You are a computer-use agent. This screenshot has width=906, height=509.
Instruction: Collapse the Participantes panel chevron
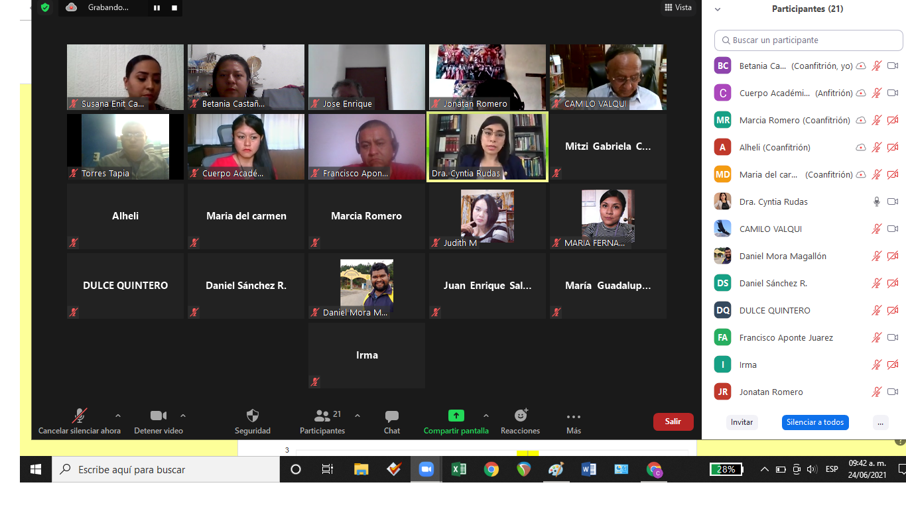(x=718, y=9)
